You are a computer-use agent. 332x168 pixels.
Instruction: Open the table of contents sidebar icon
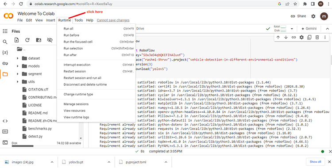point(5,31)
